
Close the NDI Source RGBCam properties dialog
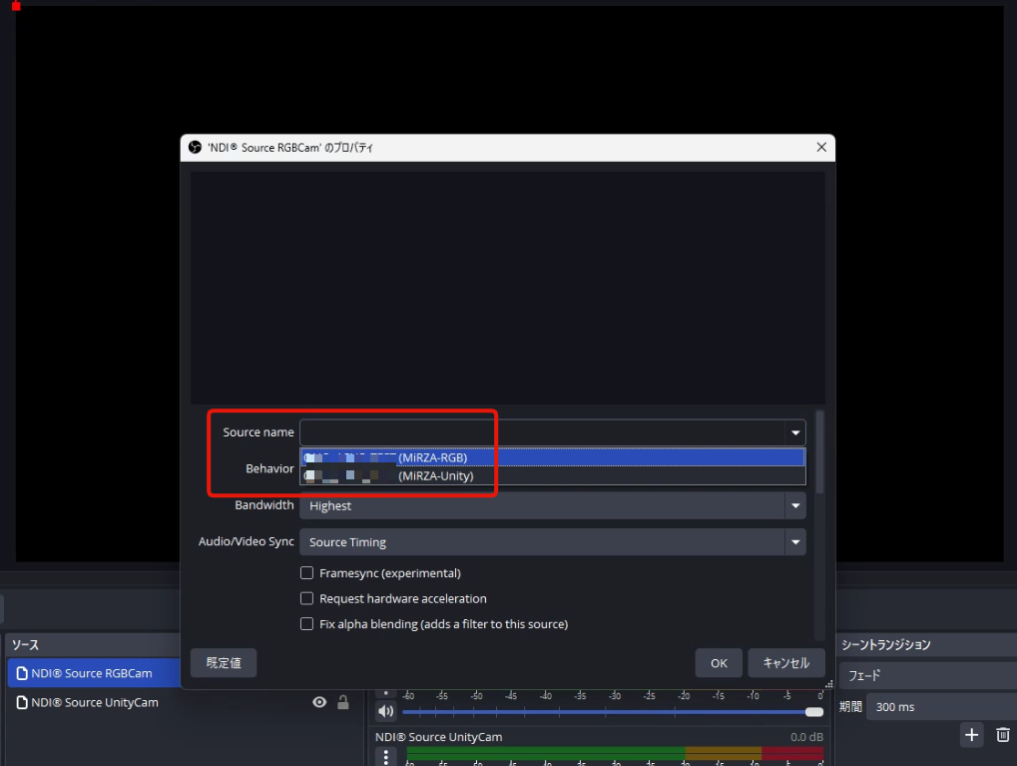pyautogui.click(x=821, y=147)
